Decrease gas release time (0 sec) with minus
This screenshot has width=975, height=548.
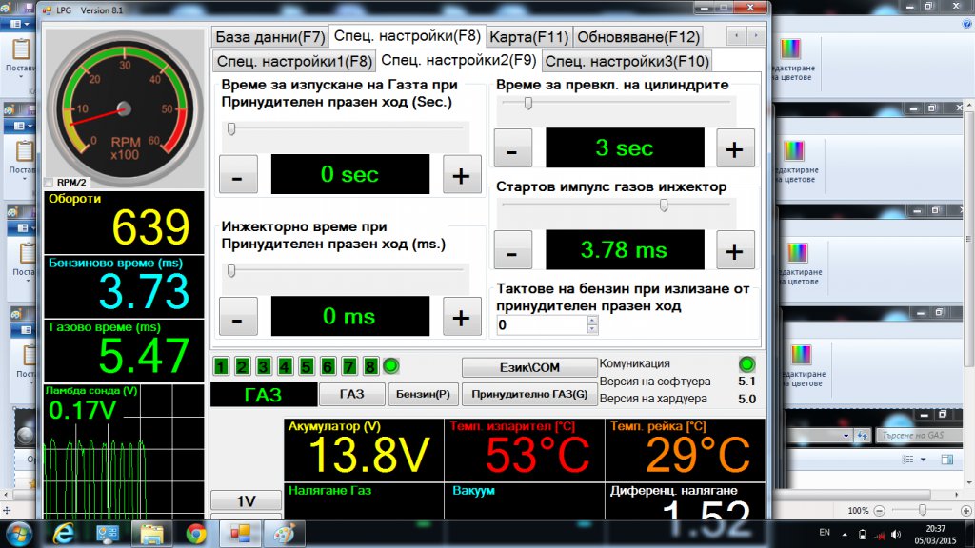coord(238,175)
